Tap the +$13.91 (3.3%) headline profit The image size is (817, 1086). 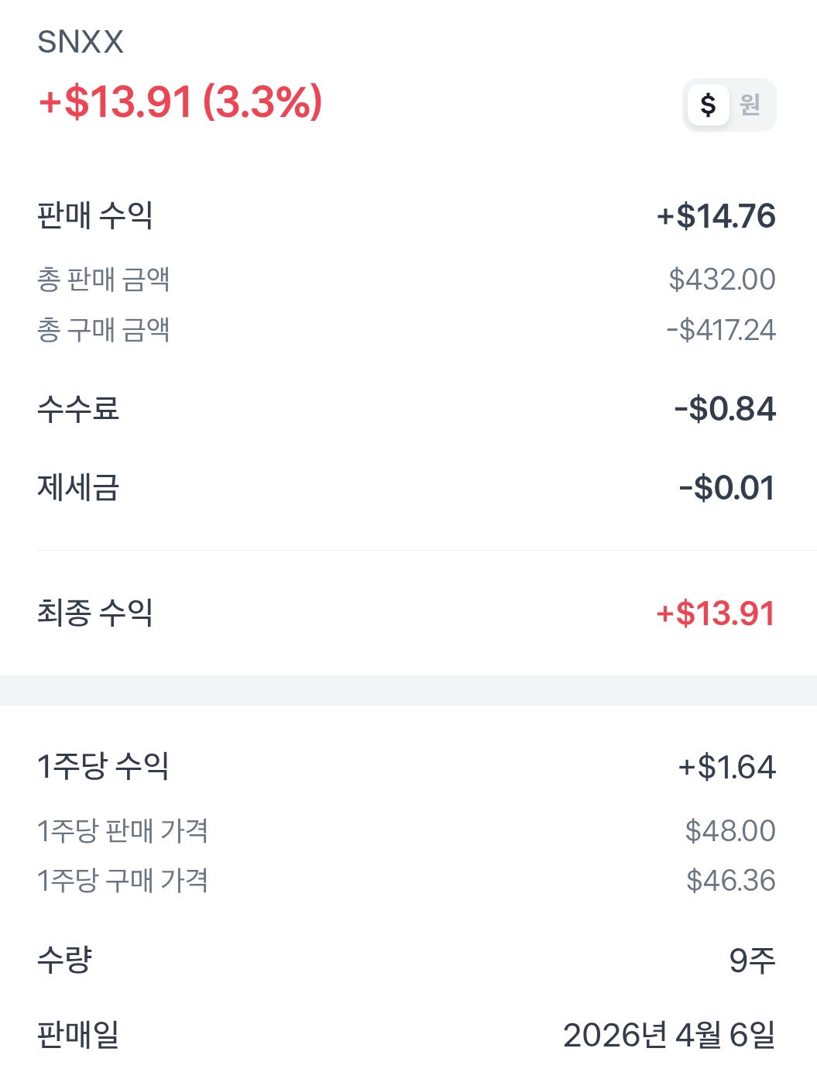tap(180, 101)
